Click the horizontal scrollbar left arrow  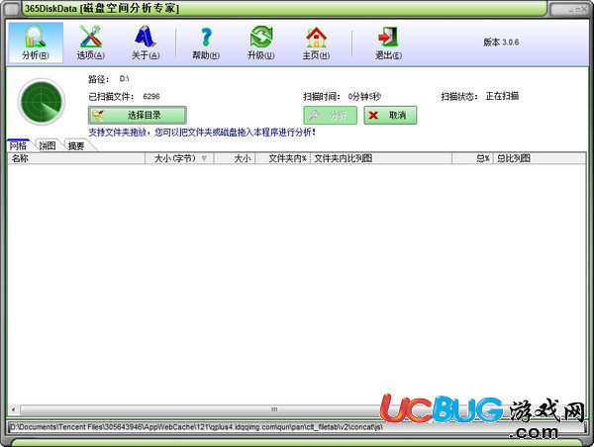point(13,409)
